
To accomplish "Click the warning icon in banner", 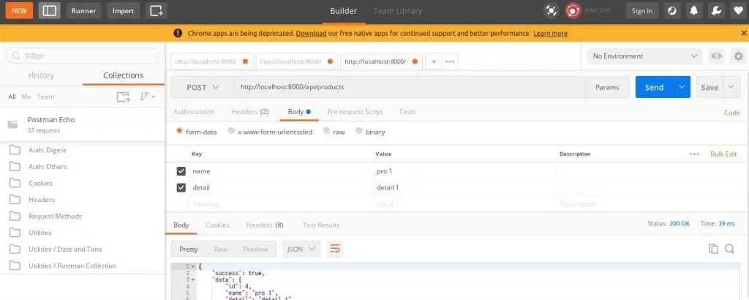I will click(178, 33).
